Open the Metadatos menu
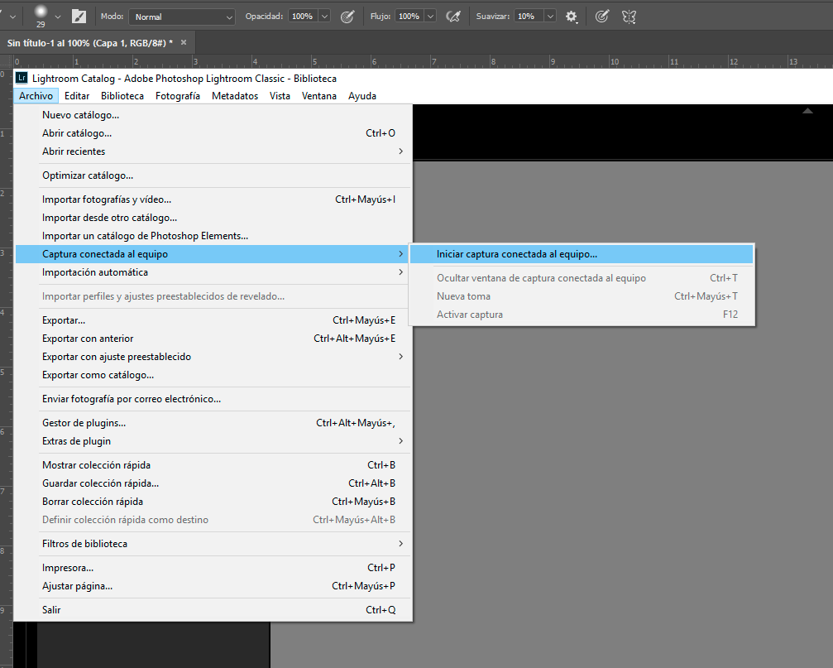The width and height of the screenshot is (833, 668). [235, 96]
